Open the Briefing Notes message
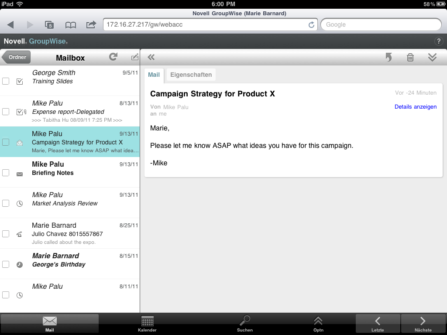Viewport: 447px width, 335px height. coord(70,172)
